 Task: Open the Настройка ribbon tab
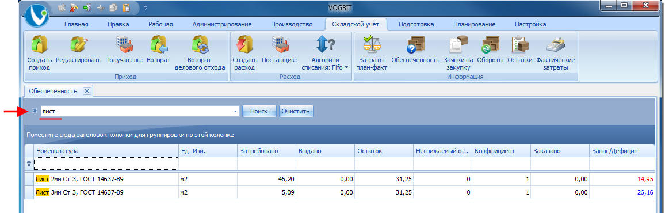(530, 24)
